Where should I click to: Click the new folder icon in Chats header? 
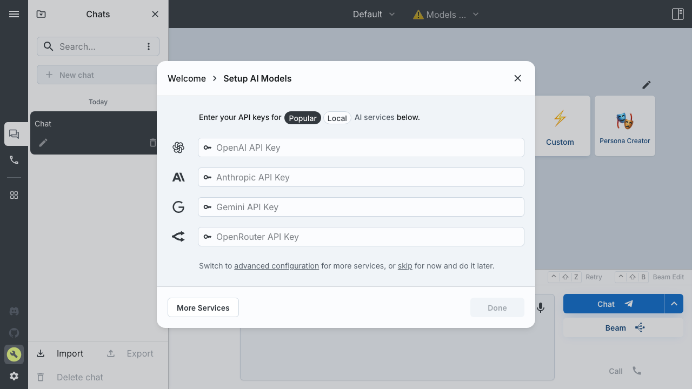pyautogui.click(x=41, y=14)
